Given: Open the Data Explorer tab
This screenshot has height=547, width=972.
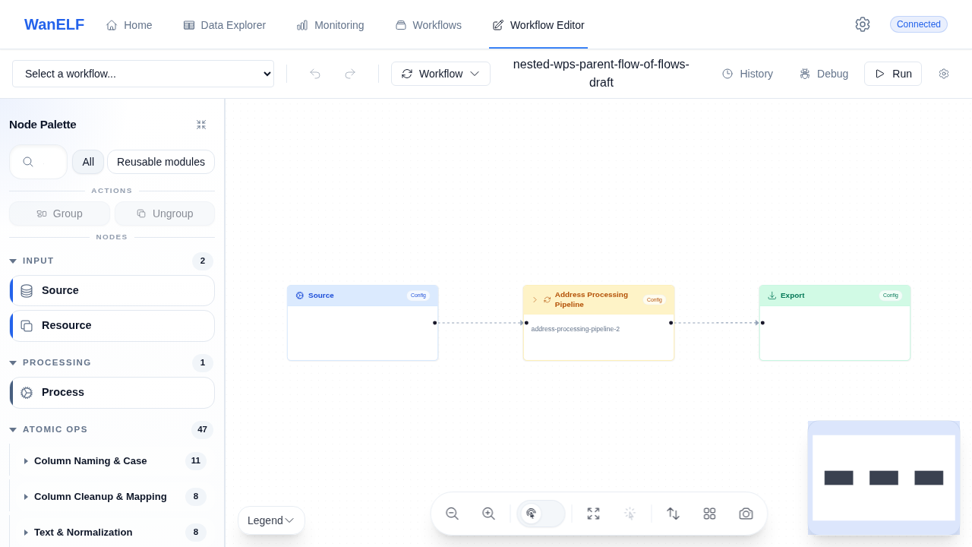Looking at the screenshot, I should [x=225, y=25].
